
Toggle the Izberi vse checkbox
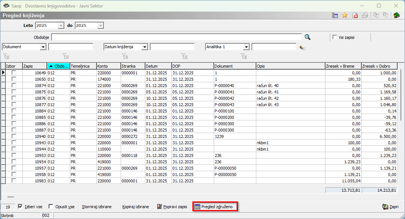[x=21, y=206]
